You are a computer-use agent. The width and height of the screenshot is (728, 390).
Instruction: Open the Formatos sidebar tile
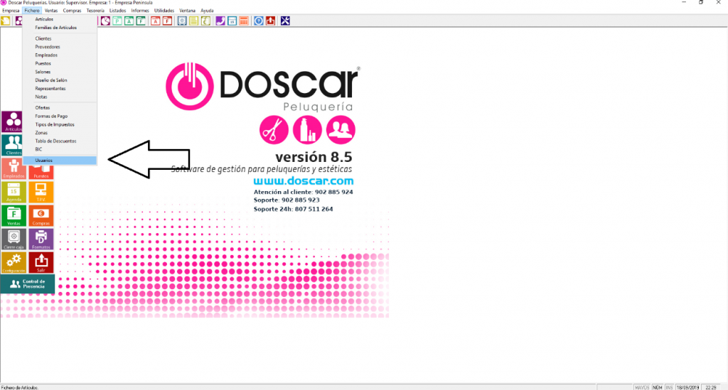41,239
